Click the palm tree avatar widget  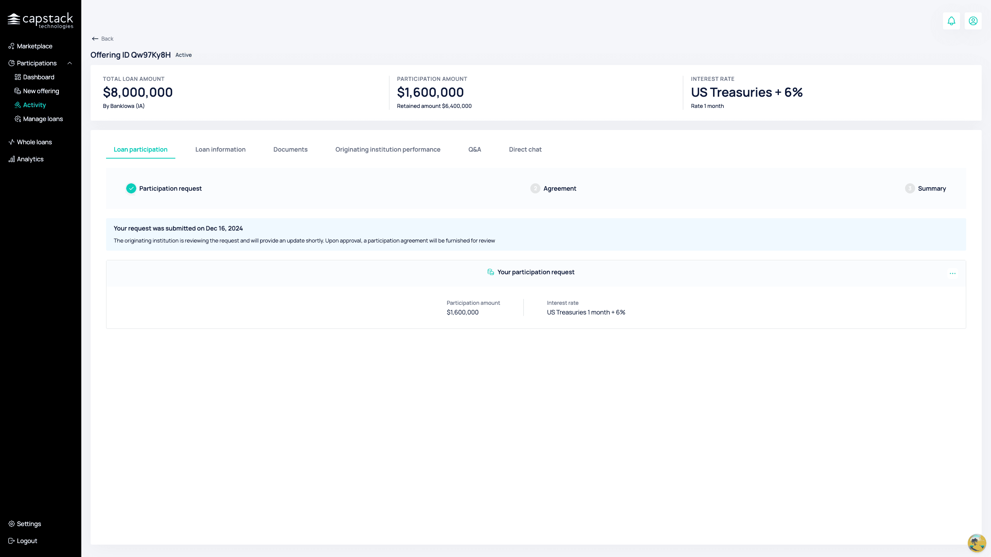[977, 543]
